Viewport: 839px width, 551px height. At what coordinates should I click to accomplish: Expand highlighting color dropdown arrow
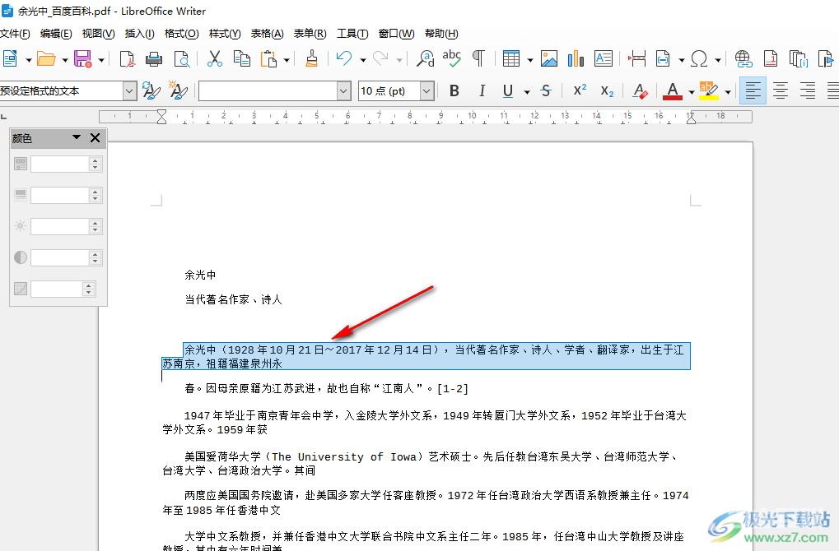pyautogui.click(x=727, y=92)
